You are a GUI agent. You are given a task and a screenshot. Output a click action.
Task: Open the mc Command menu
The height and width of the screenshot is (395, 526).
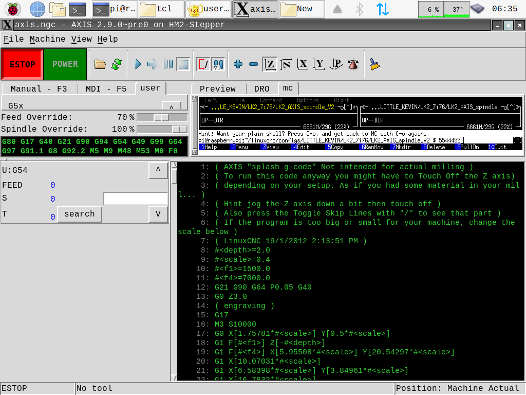[271, 100]
